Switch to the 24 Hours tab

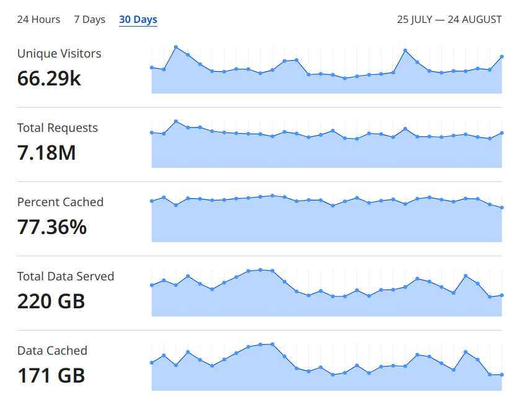click(x=38, y=20)
